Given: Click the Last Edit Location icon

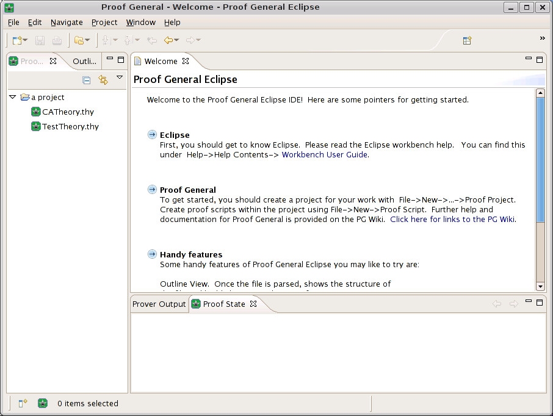Looking at the screenshot, I should [x=152, y=40].
